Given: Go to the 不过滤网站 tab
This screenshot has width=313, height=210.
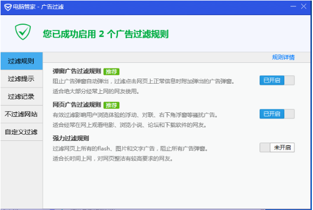Looking at the screenshot, I should [x=21, y=115].
